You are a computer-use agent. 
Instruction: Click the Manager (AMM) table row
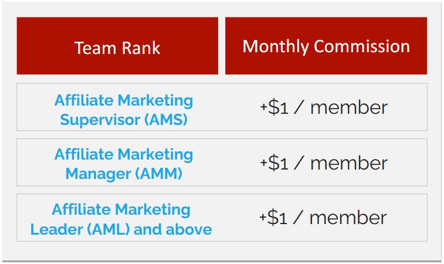(222, 163)
